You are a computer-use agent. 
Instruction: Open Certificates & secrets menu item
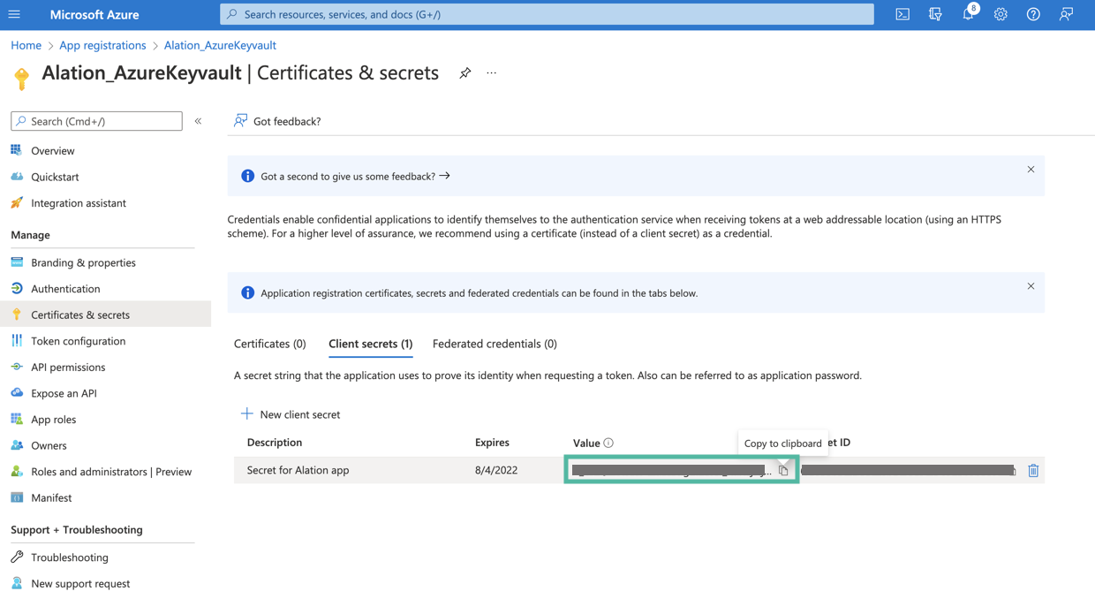pos(105,315)
